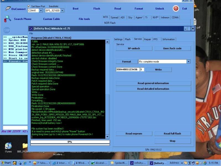Click the Format button in Service panel

pos(127,62)
